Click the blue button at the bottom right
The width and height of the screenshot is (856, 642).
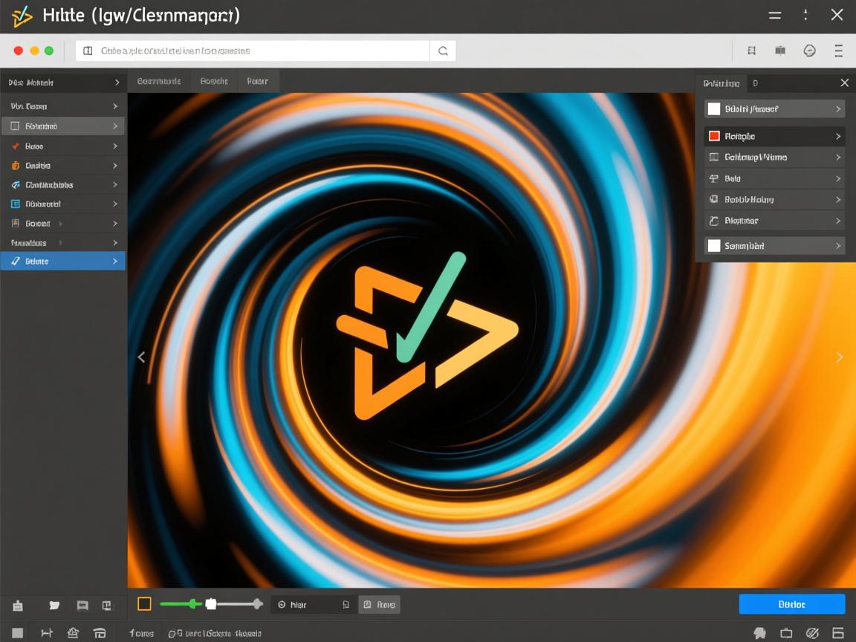click(791, 604)
